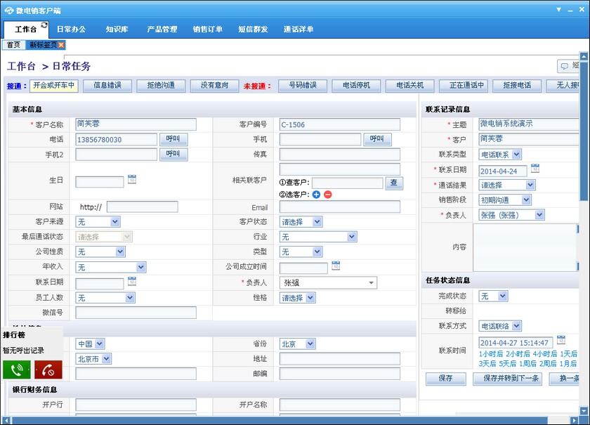
Task: Click the Email input field
Action: coord(340,207)
